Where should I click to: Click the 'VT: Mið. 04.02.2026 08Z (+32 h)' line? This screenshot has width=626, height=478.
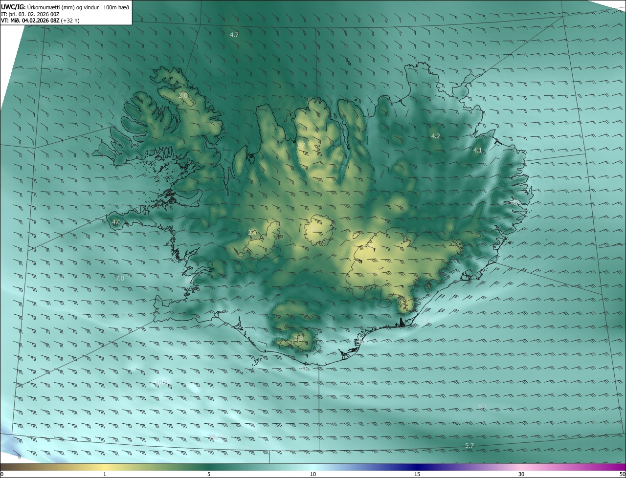40,21
